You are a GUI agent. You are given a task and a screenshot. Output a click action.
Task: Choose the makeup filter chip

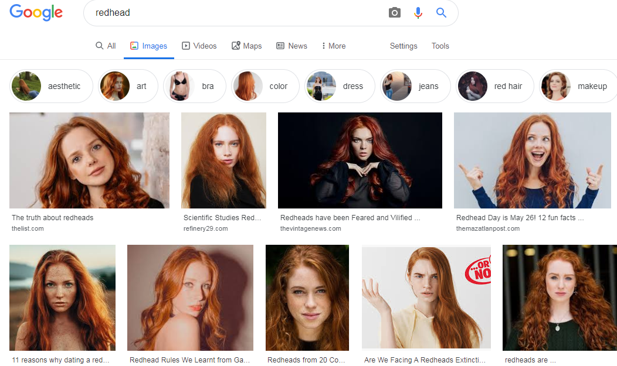[x=578, y=86]
